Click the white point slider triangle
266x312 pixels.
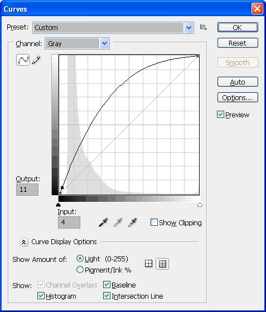(x=200, y=205)
